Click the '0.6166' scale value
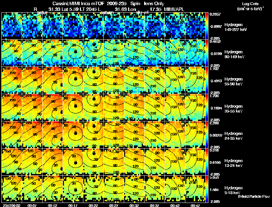272x207 pixels. click(216, 162)
